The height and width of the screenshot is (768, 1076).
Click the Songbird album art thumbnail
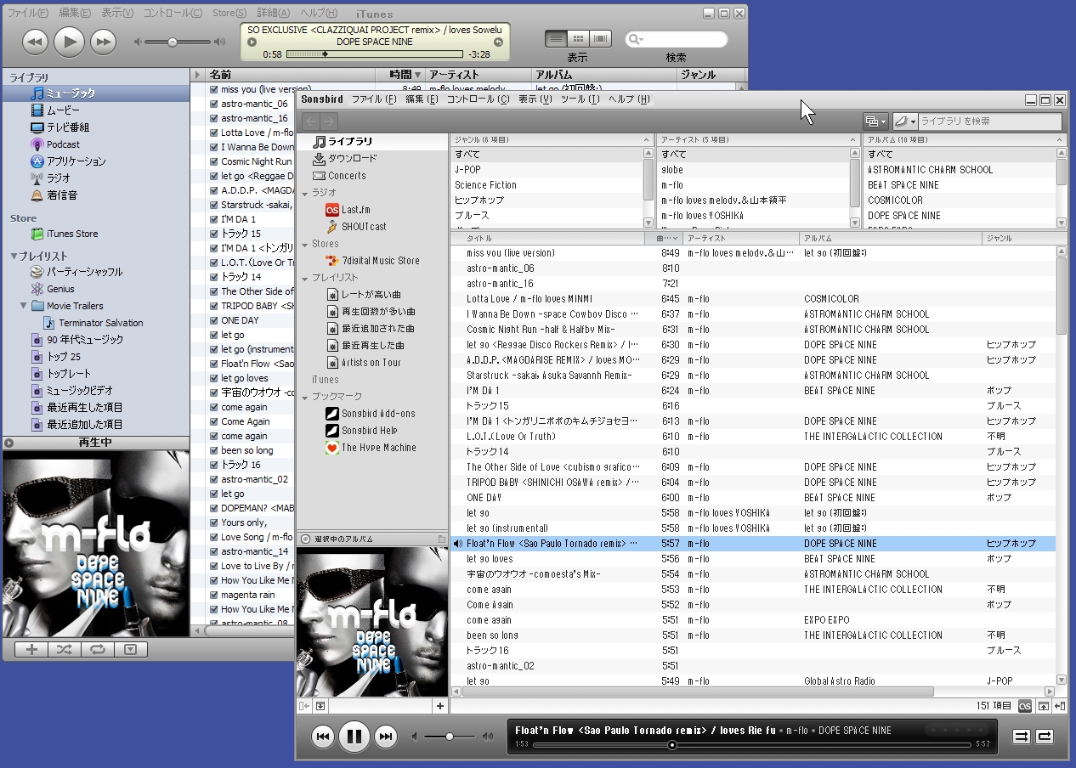pyautogui.click(x=371, y=622)
